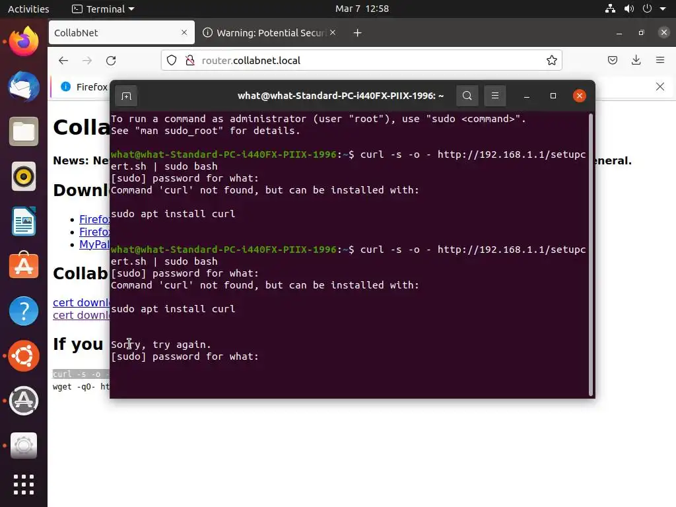The image size is (676, 507).
Task: Click the orange Ubuntu logo dock icon
Action: [24, 356]
